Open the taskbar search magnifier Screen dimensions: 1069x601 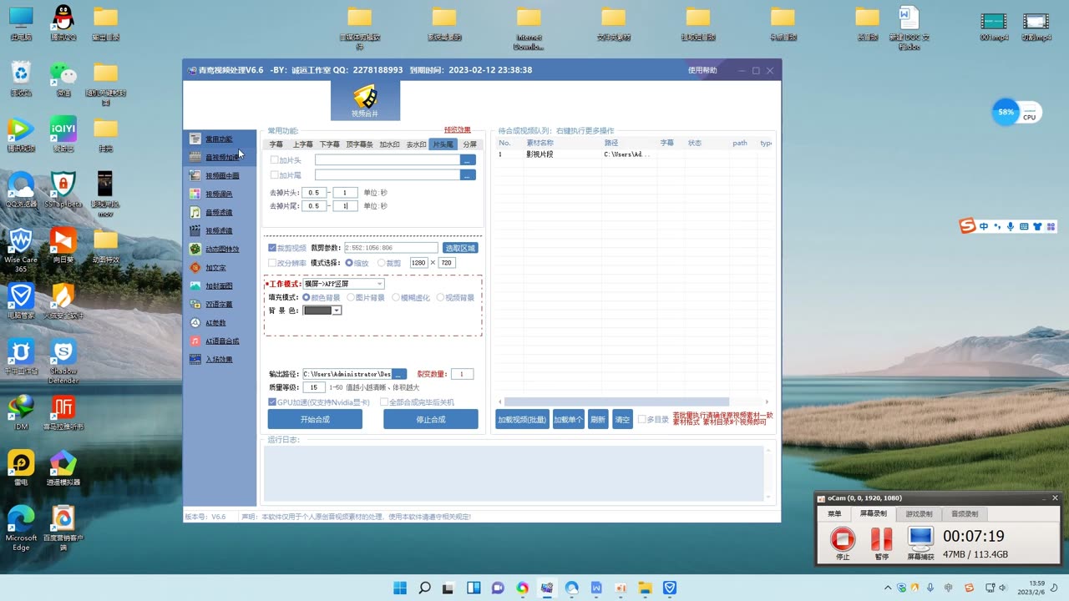click(424, 588)
